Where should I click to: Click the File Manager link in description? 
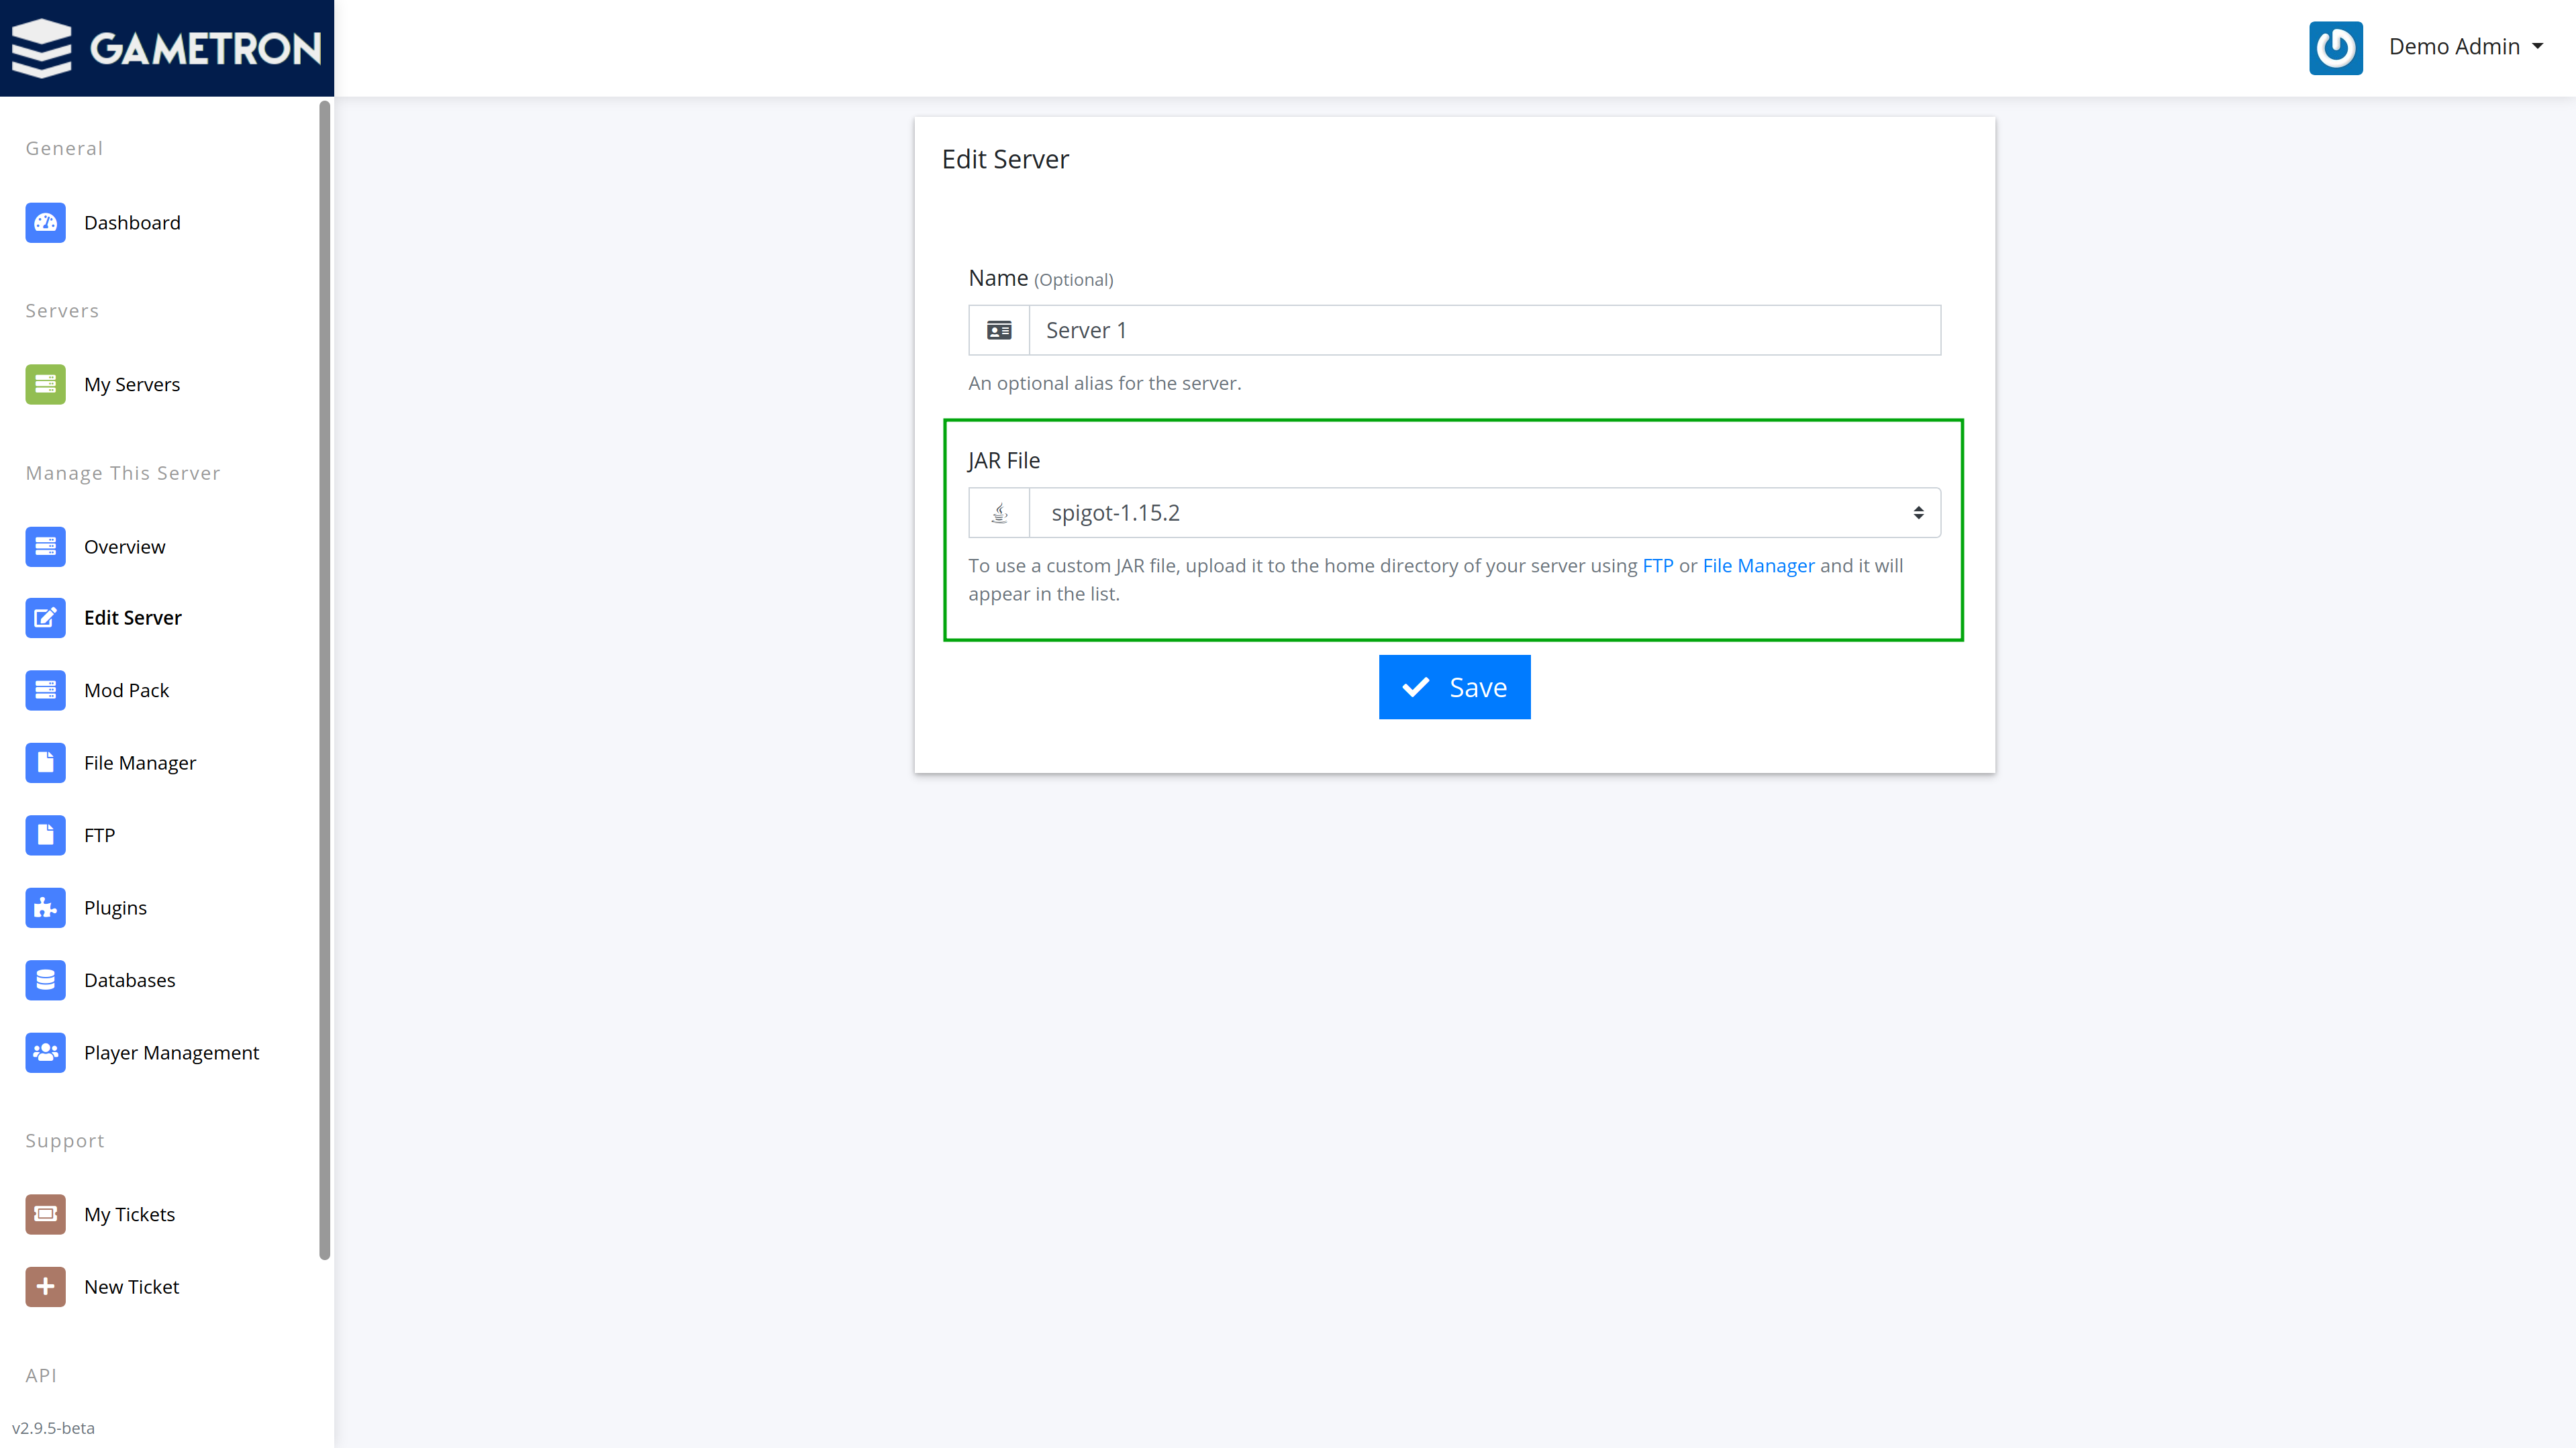coord(1757,566)
